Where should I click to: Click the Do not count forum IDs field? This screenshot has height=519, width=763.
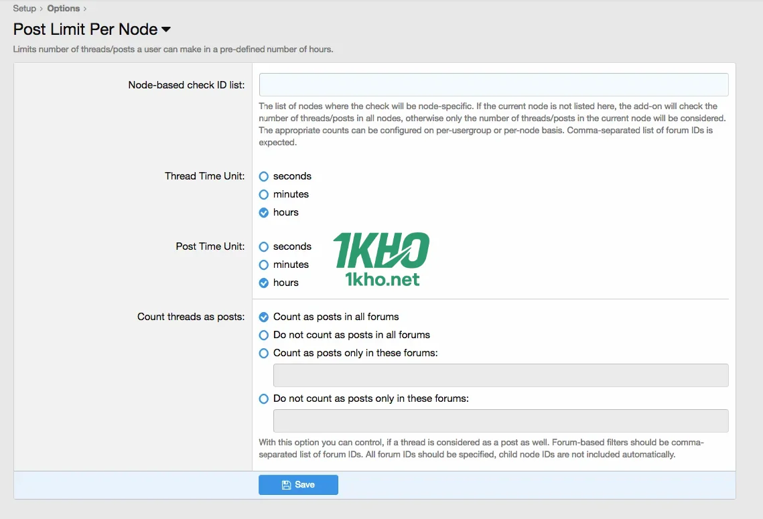(x=500, y=421)
